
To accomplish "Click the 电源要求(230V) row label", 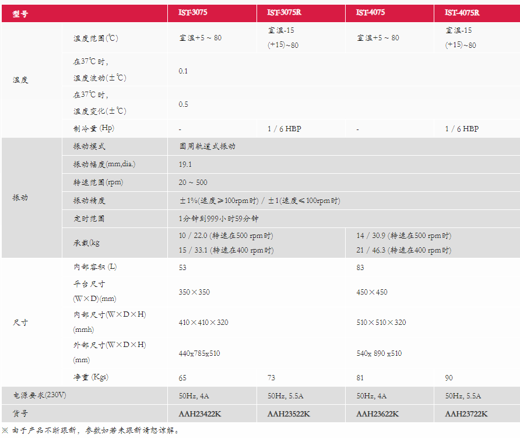I will pyautogui.click(x=40, y=395).
